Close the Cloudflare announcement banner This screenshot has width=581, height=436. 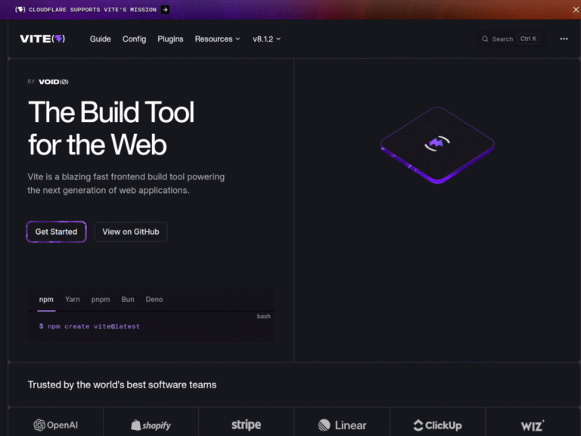click(576, 10)
